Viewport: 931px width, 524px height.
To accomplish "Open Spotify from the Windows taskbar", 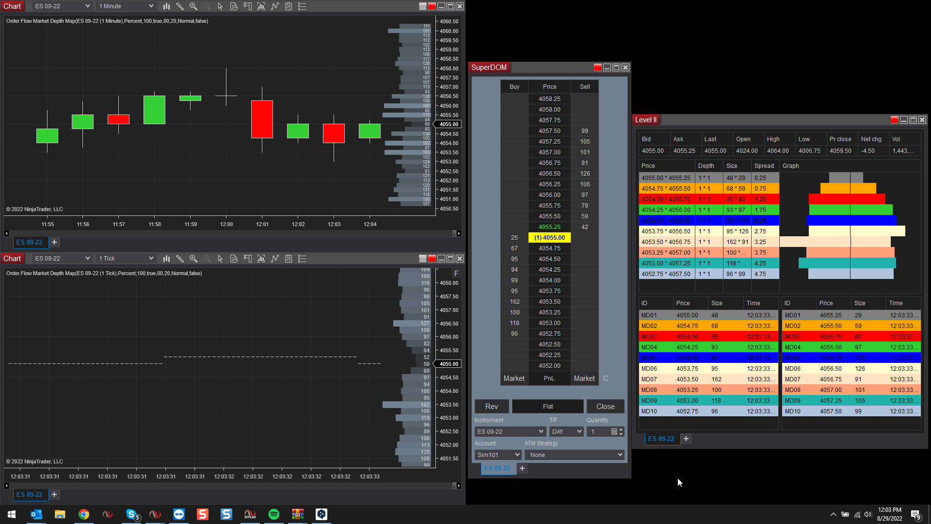I will [274, 514].
